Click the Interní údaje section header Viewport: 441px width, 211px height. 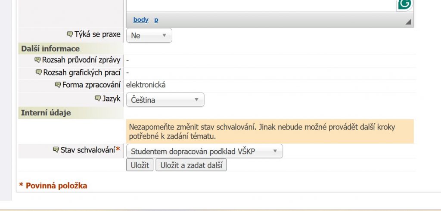pos(46,113)
